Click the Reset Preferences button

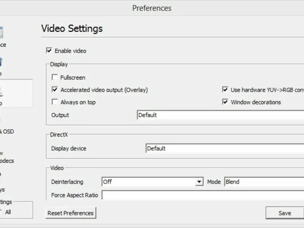pyautogui.click(x=71, y=213)
